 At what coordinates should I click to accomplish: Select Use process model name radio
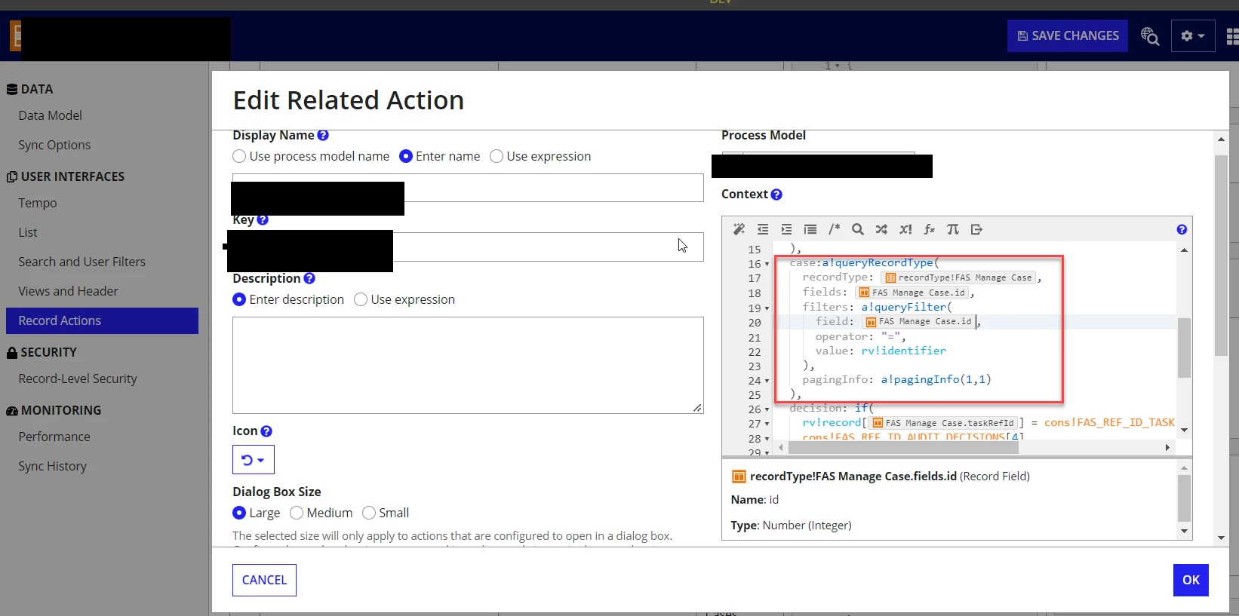(239, 156)
